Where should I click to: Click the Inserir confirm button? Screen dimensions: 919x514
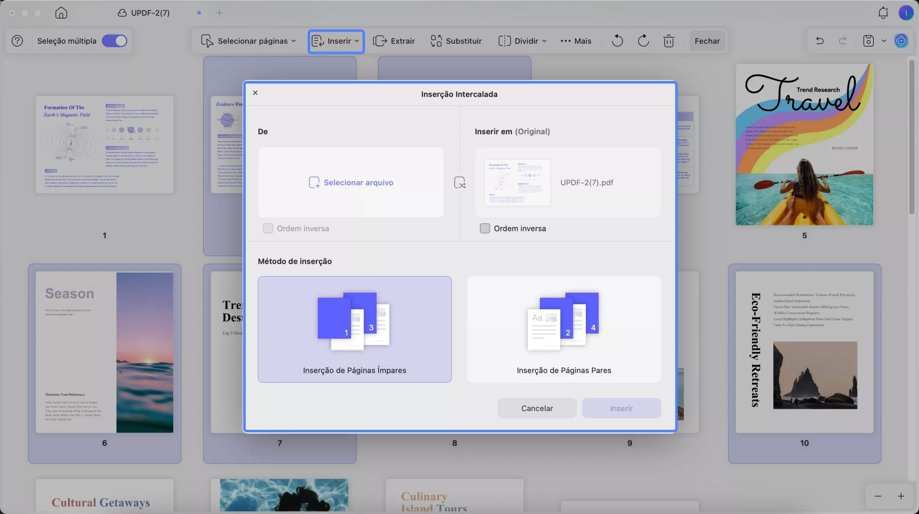coord(621,408)
